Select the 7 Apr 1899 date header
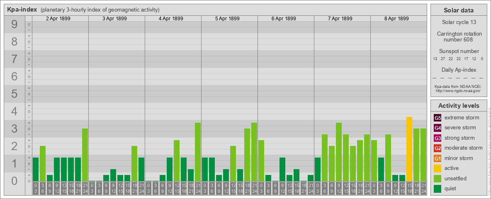Image resolution: width=491 pixels, height=199 pixels. pos(340,19)
